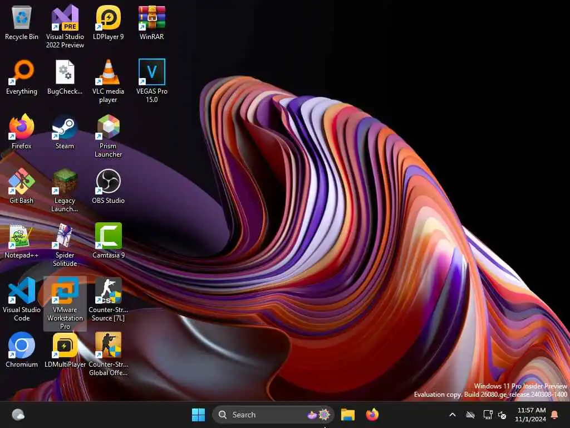Select Visual Studio 2022 Preview shortcut

[x=65, y=26]
